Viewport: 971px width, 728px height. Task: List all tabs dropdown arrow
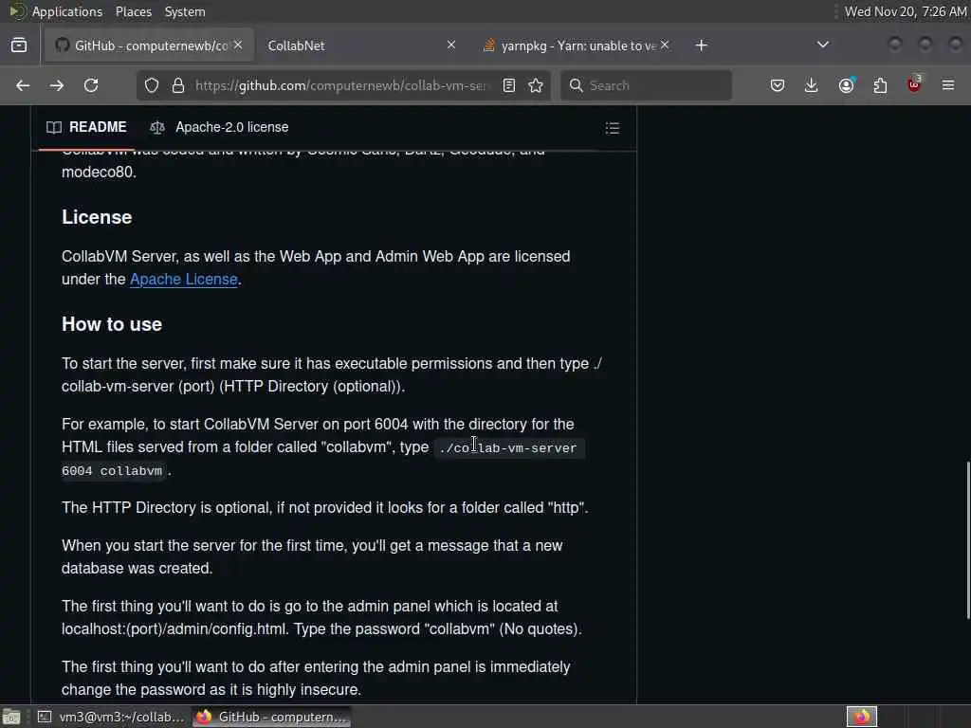point(823,45)
